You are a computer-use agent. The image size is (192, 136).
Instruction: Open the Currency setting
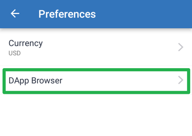(95, 47)
